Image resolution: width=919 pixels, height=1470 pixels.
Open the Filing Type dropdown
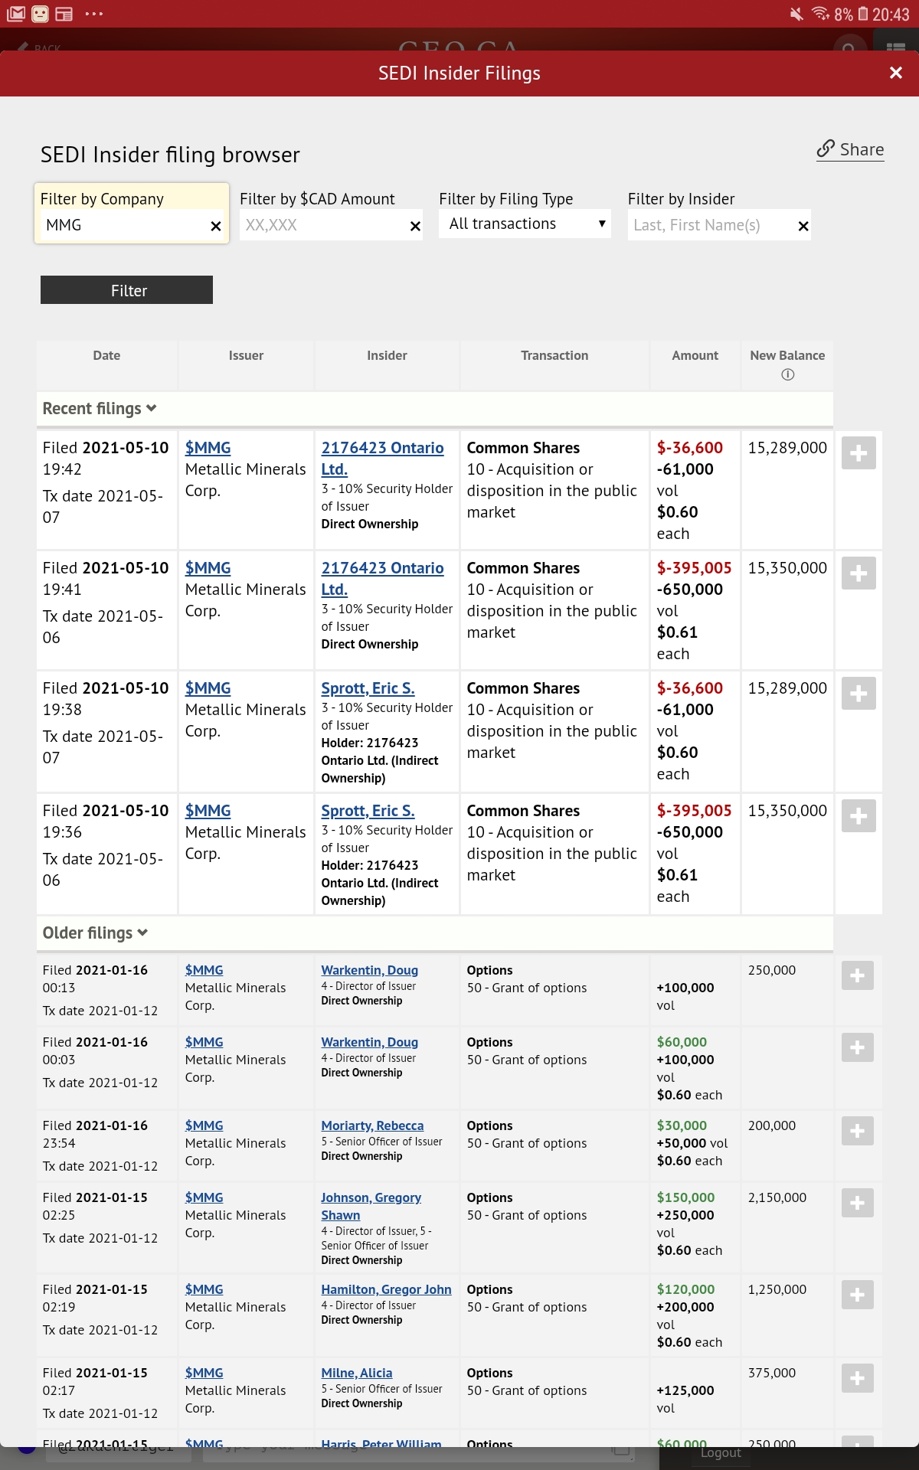click(525, 224)
